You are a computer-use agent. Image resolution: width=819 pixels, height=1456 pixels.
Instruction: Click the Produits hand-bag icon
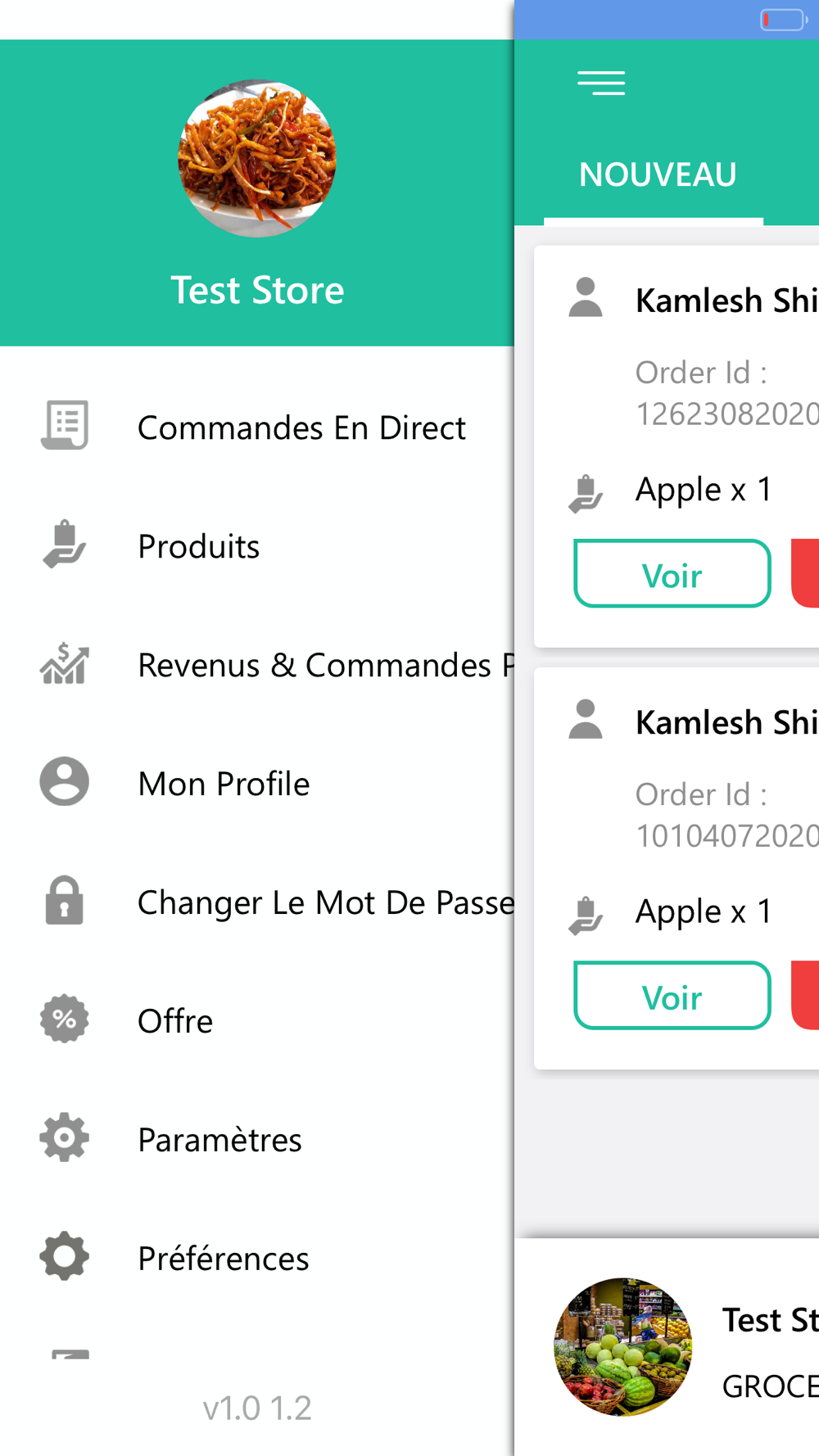[65, 544]
